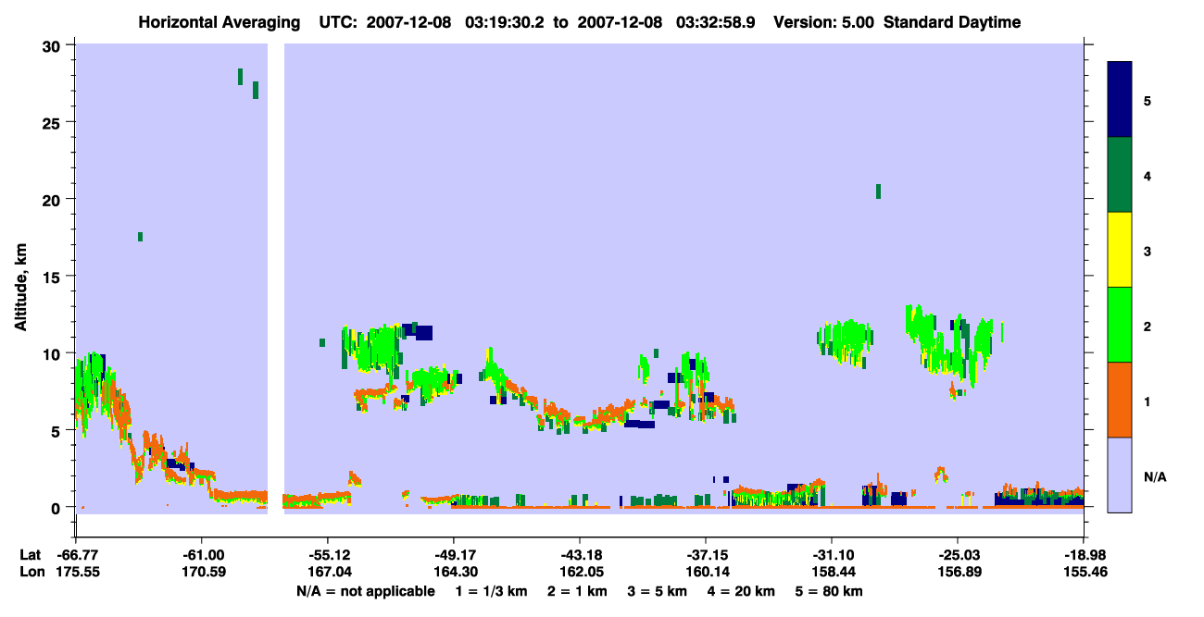The image size is (1204, 617).
Task: Click the y-axis tick label 10
Action: point(54,353)
